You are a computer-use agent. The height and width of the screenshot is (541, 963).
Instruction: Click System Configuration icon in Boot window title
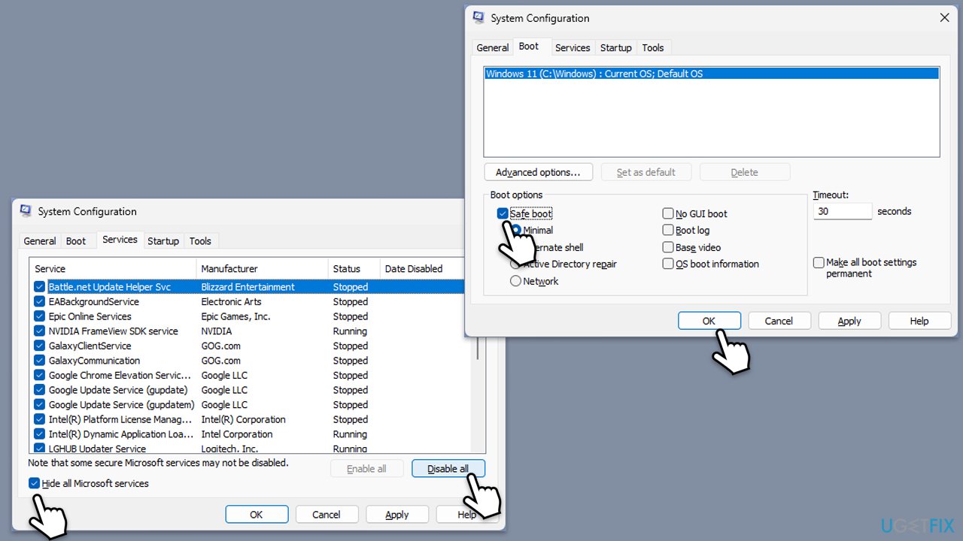pos(478,18)
